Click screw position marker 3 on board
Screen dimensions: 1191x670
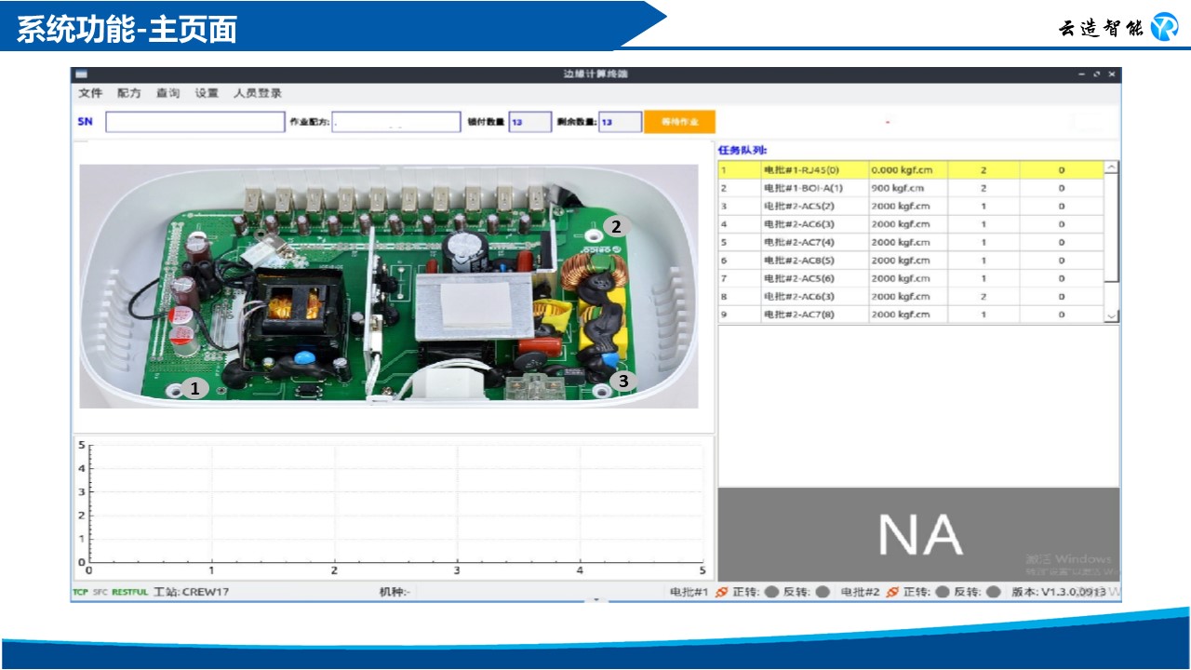(x=623, y=381)
